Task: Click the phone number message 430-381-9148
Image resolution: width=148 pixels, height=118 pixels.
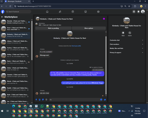Action: pyautogui.click(x=44, y=93)
